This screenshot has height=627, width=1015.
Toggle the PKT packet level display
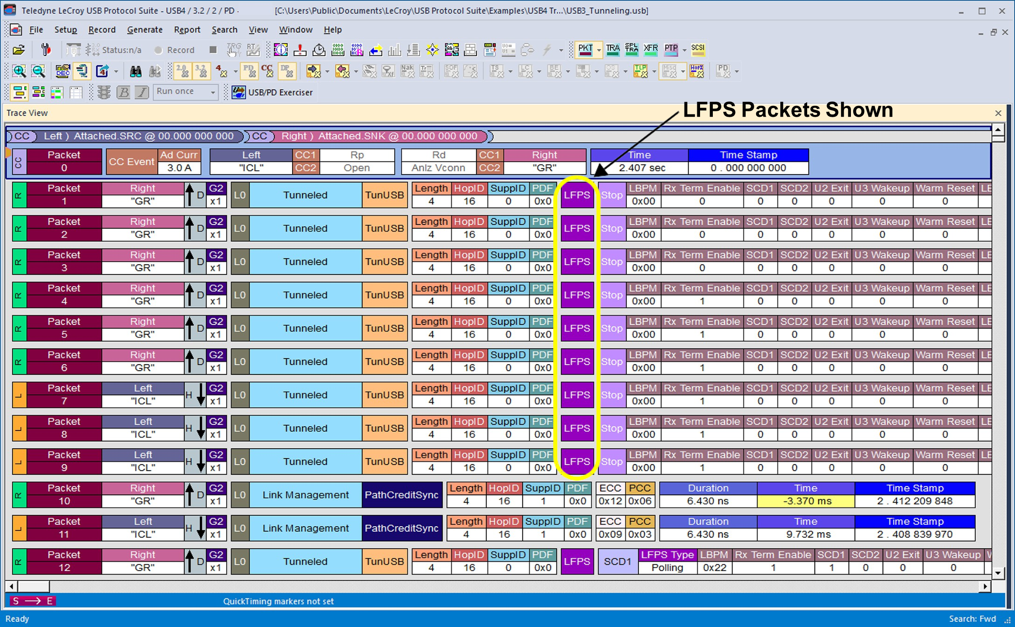click(585, 49)
